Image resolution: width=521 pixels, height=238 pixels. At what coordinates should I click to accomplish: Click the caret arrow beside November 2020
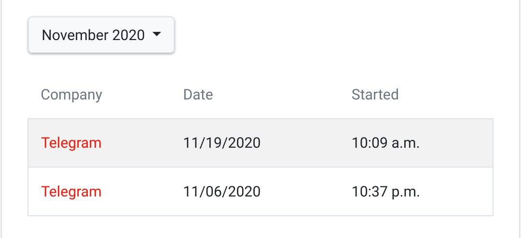[156, 34]
